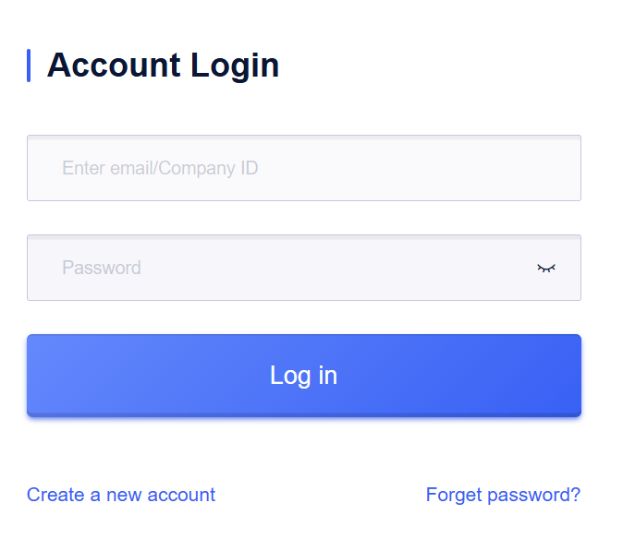Click the blue accent bar beside Account Login
The width and height of the screenshot is (623, 539).
pyautogui.click(x=29, y=66)
